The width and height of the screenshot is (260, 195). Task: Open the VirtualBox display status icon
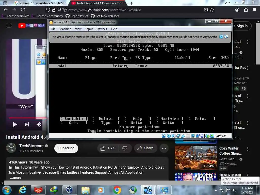click(193, 136)
